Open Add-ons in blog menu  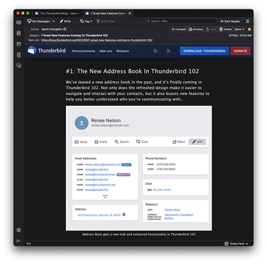106,51
